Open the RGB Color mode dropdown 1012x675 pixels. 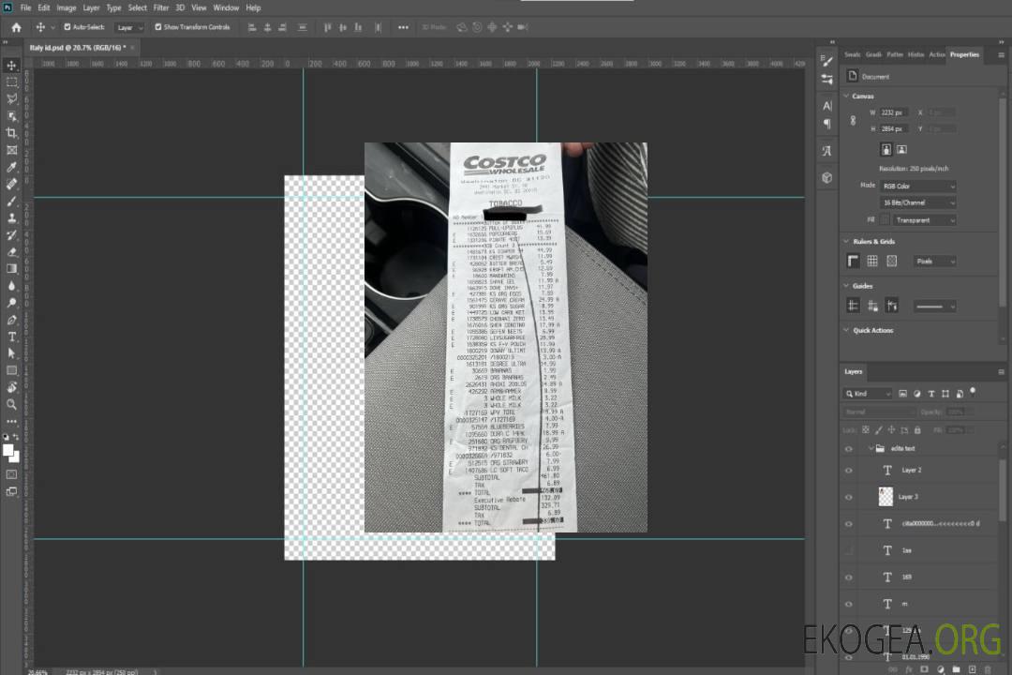pyautogui.click(x=919, y=187)
